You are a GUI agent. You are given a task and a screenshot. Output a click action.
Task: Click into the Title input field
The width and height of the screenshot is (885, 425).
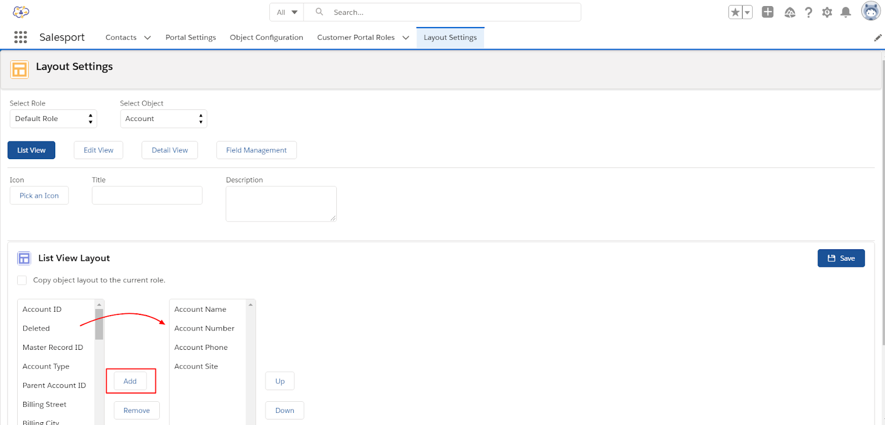pos(147,196)
